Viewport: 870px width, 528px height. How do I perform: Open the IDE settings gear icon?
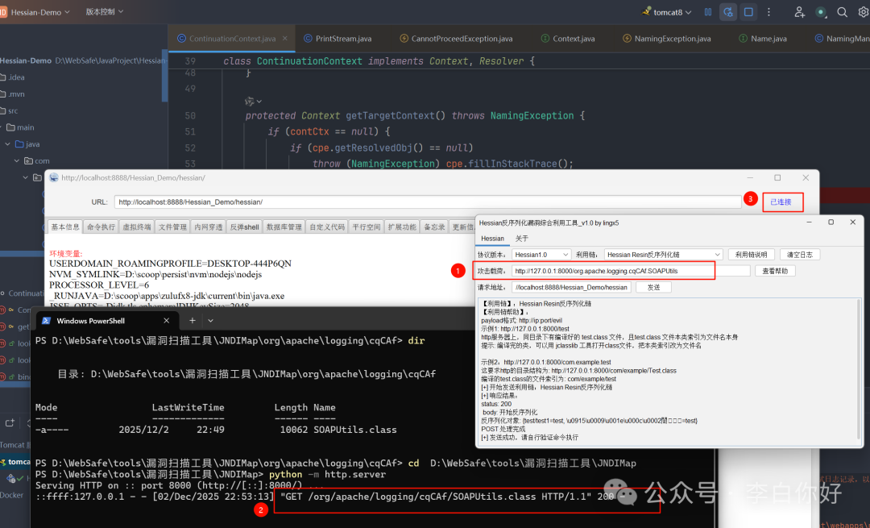(x=864, y=11)
